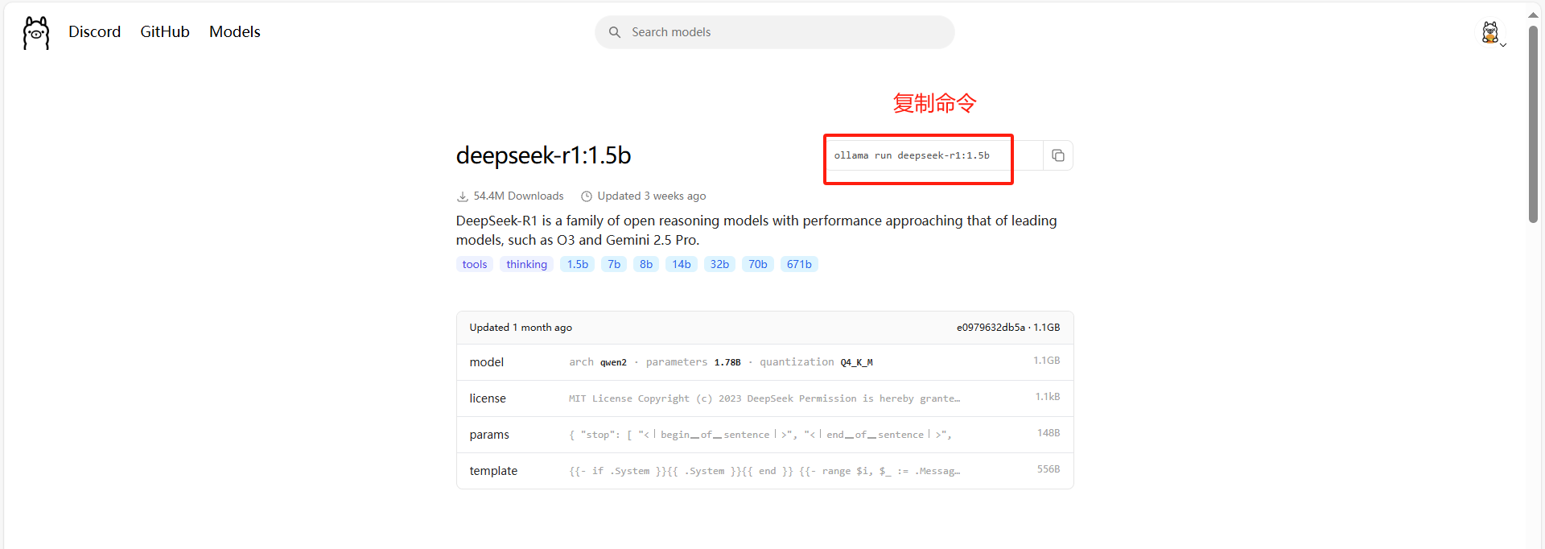The image size is (1545, 549).
Task: Click the qwen2 arch value
Action: pos(613,362)
